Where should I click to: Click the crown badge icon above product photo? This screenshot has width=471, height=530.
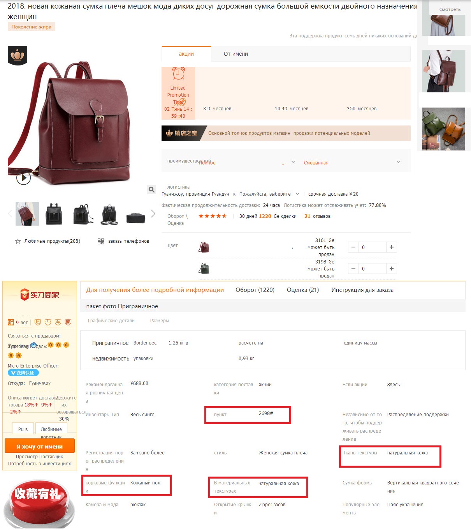(18, 55)
